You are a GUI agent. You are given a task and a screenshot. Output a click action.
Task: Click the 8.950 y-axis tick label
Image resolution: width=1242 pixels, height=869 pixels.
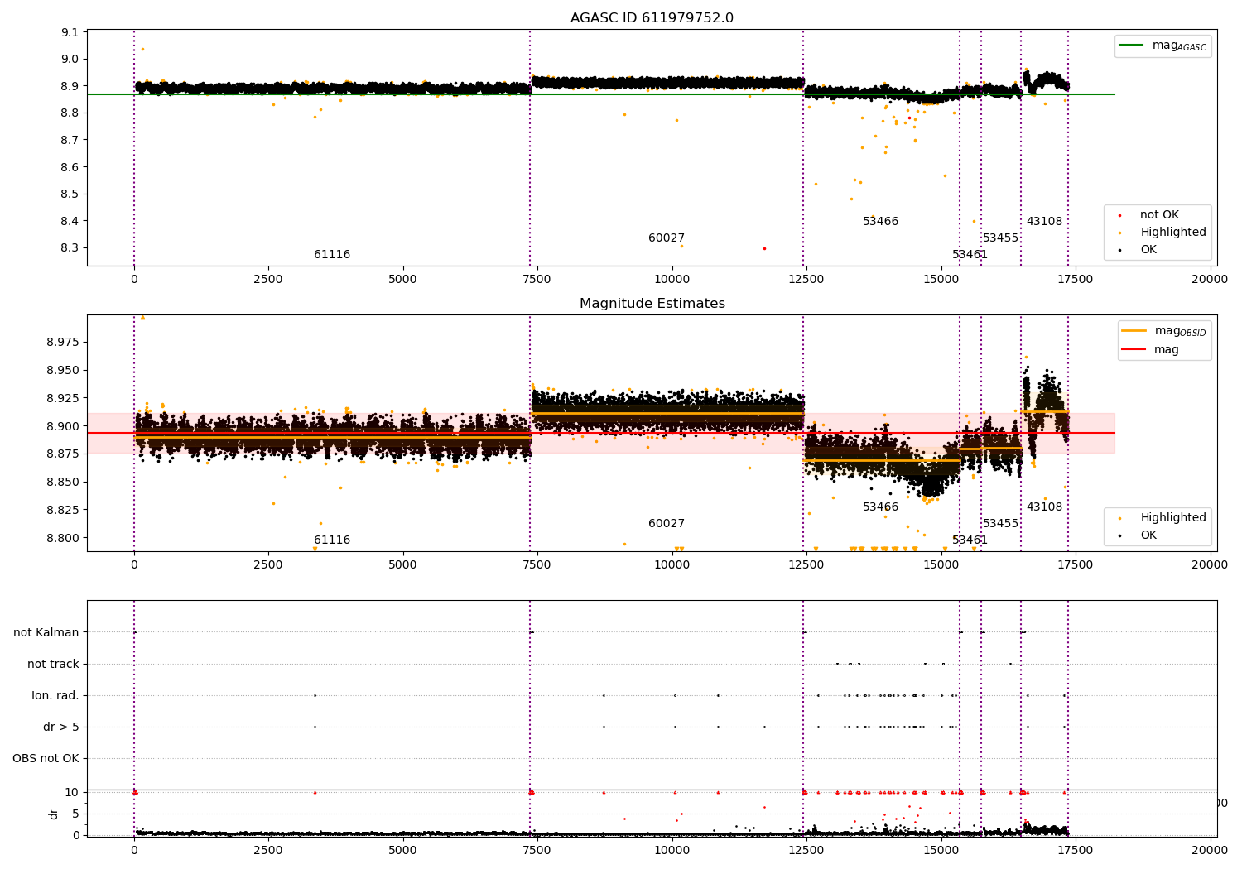(x=63, y=371)
